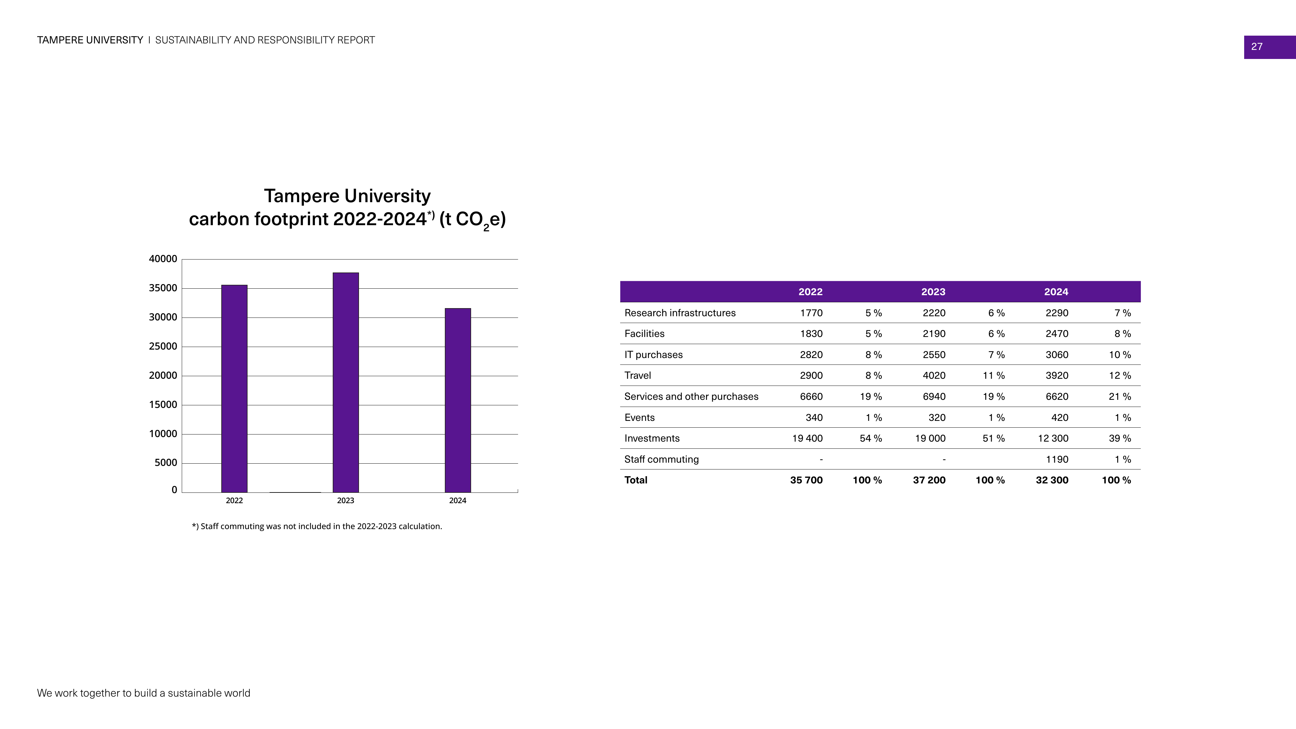This screenshot has height=729, width=1296.
Task: Click the Travel 2023 value 4020
Action: click(934, 375)
